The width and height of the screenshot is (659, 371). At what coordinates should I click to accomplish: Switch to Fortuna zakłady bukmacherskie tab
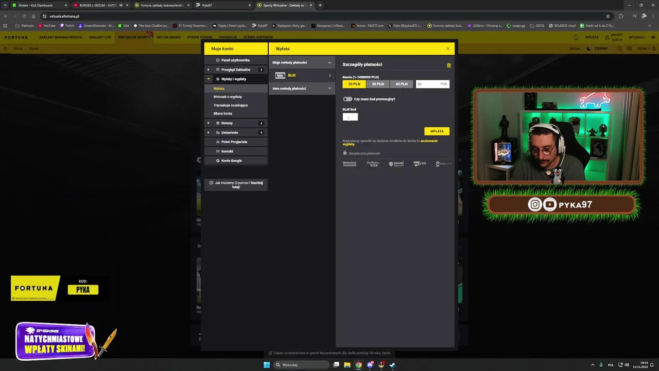point(162,5)
